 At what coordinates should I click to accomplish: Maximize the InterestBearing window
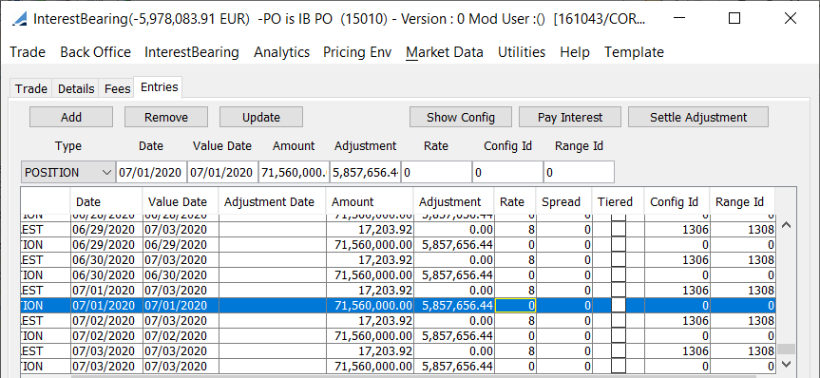click(734, 18)
